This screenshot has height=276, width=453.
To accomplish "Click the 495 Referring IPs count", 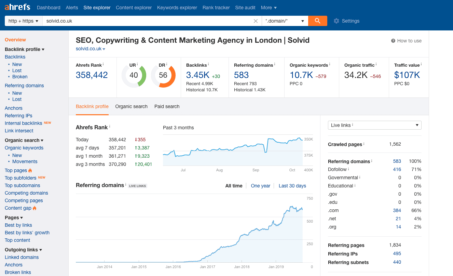I will coord(397,253).
